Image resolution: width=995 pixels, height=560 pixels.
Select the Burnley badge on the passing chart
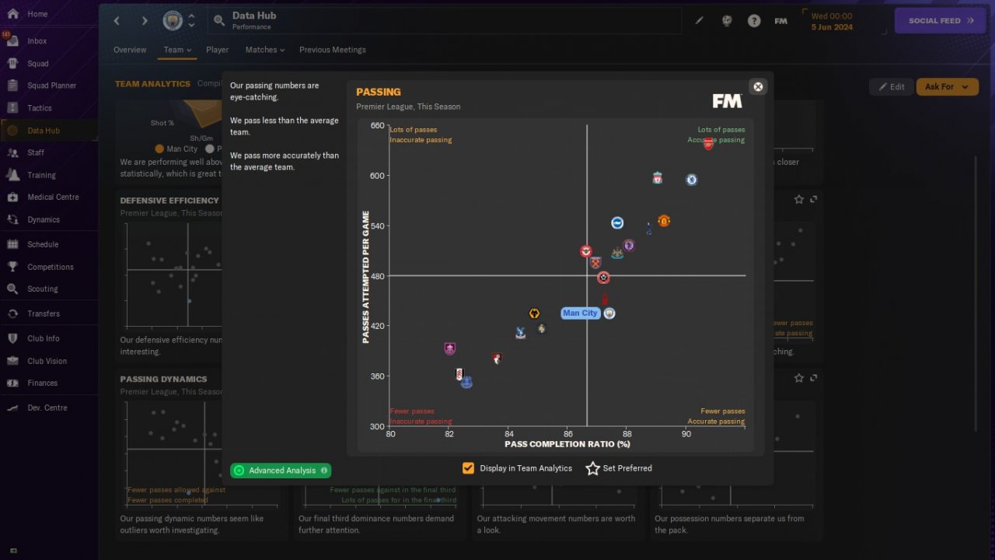pos(449,348)
